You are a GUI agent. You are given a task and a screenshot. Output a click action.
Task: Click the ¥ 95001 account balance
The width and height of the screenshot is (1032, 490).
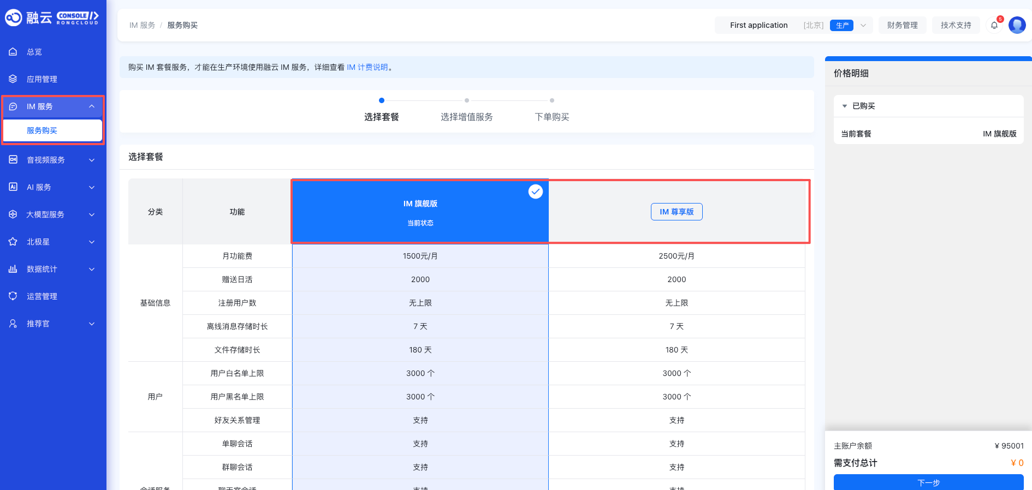pyautogui.click(x=1009, y=446)
